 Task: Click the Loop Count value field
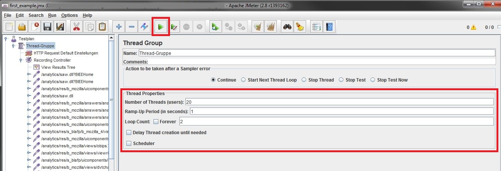pos(336,121)
